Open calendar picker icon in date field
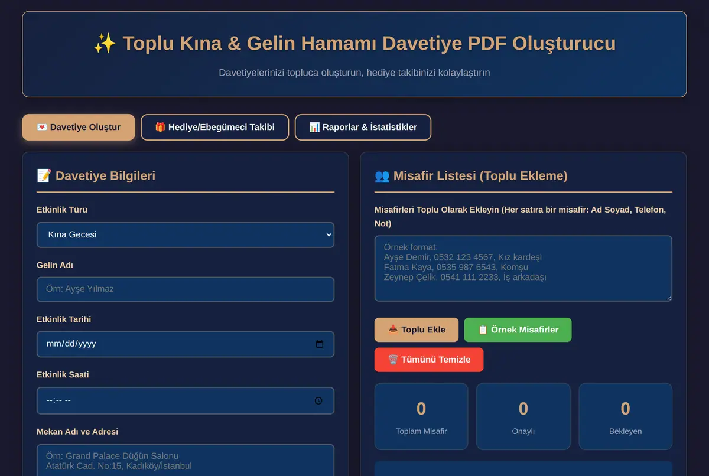The height and width of the screenshot is (476, 709). pyautogui.click(x=320, y=344)
